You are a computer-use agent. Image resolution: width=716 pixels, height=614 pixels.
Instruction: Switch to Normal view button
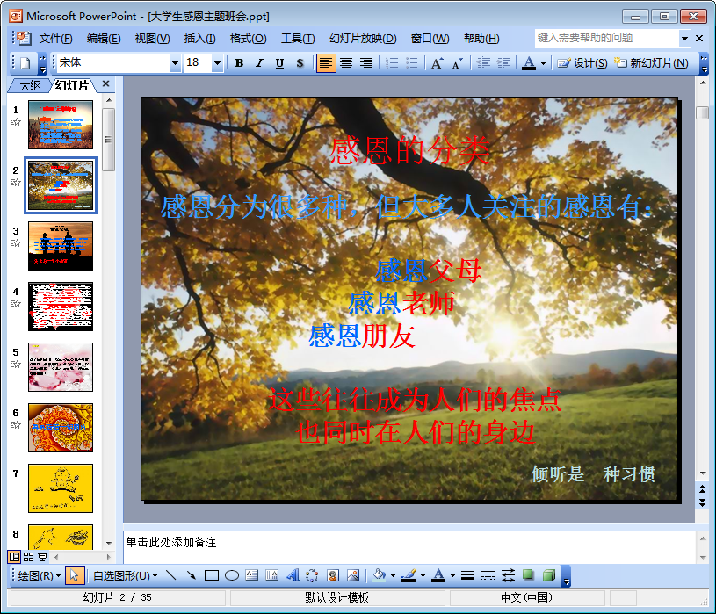pyautogui.click(x=15, y=557)
